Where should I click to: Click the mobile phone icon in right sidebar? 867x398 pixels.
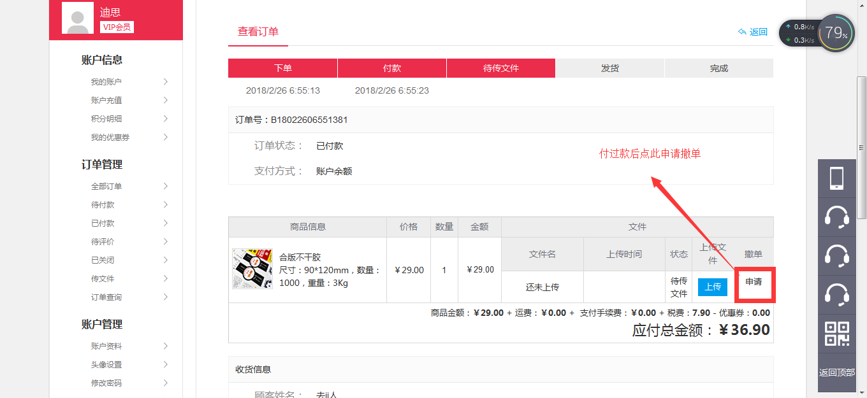tap(837, 178)
